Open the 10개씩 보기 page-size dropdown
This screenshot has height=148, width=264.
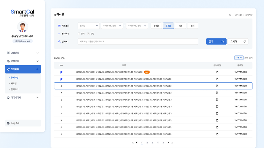click(x=239, y=58)
